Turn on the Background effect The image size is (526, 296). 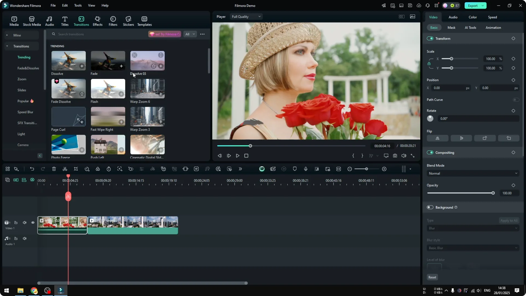(x=430, y=207)
